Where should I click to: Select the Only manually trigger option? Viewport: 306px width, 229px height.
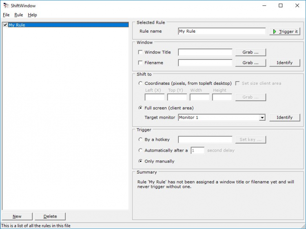pos(140,161)
